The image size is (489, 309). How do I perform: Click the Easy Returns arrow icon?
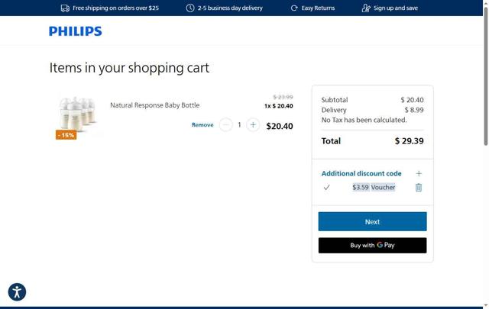click(x=294, y=8)
